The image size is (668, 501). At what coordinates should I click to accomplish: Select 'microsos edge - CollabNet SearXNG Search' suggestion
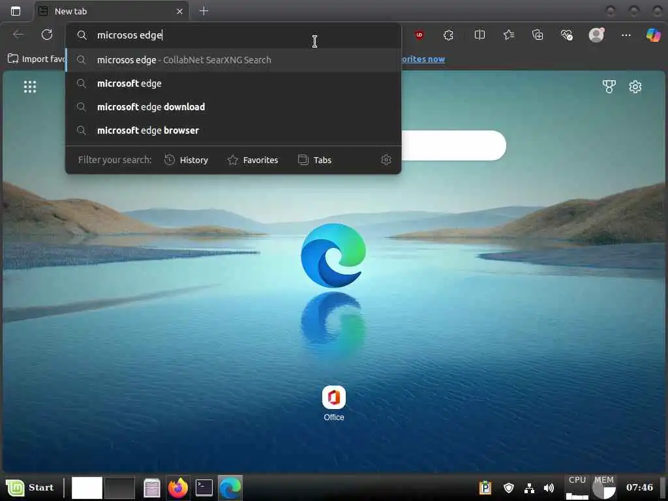click(234, 60)
